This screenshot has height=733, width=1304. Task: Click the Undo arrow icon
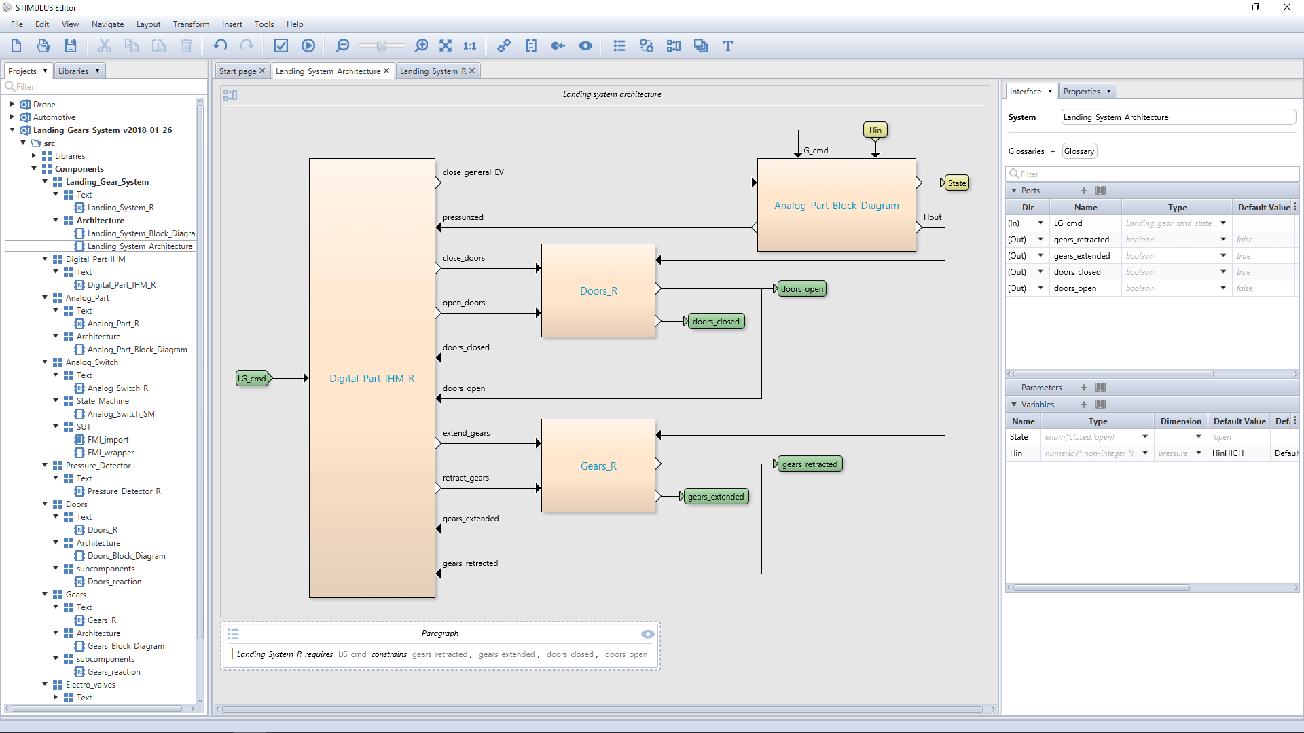221,45
